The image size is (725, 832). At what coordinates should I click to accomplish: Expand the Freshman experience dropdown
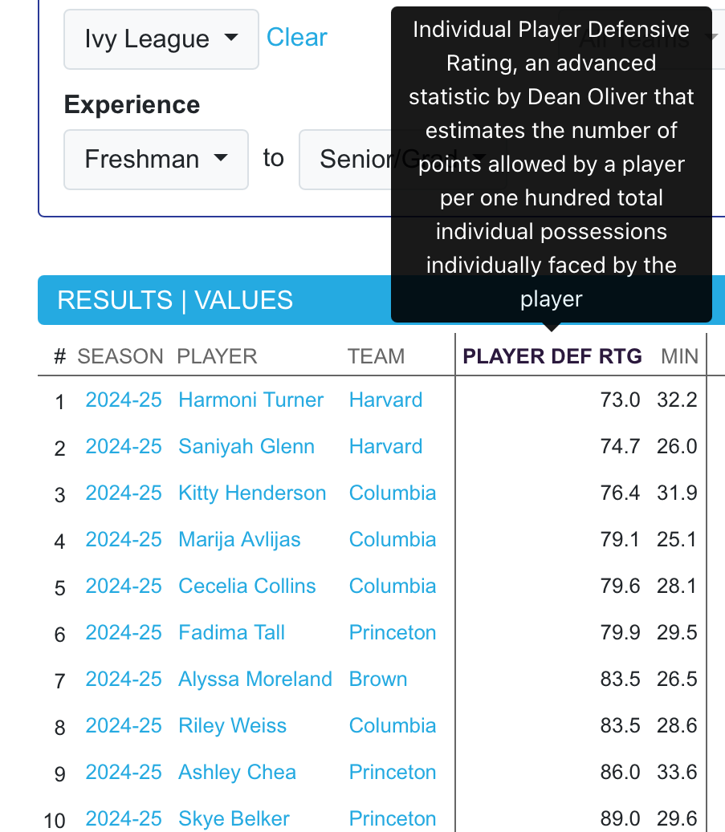click(156, 159)
